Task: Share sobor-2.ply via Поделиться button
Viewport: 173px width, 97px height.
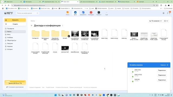Action: [x=162, y=70]
